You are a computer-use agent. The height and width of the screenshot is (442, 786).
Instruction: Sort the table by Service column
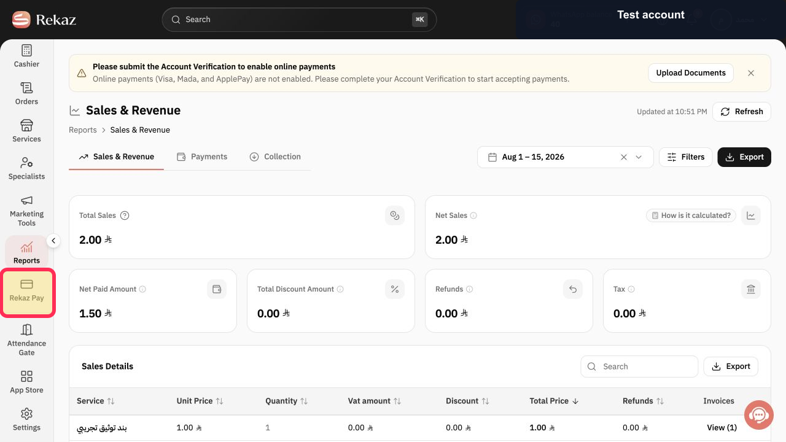click(96, 401)
